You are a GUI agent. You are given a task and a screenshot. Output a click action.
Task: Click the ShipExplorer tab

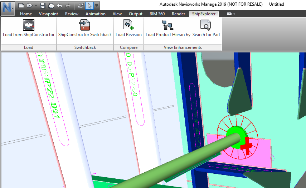tap(204, 14)
